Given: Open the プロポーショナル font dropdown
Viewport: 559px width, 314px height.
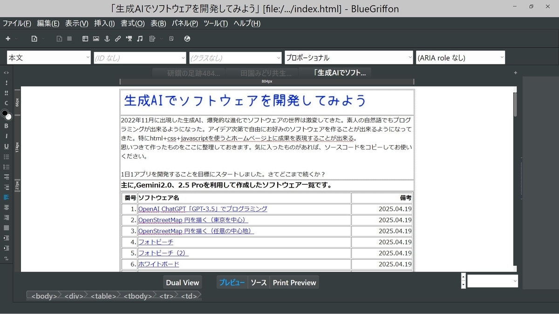Looking at the screenshot, I should click(x=349, y=58).
